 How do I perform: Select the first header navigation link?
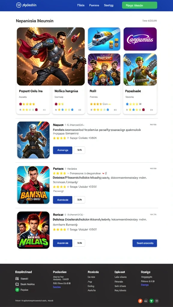coord(81,5)
